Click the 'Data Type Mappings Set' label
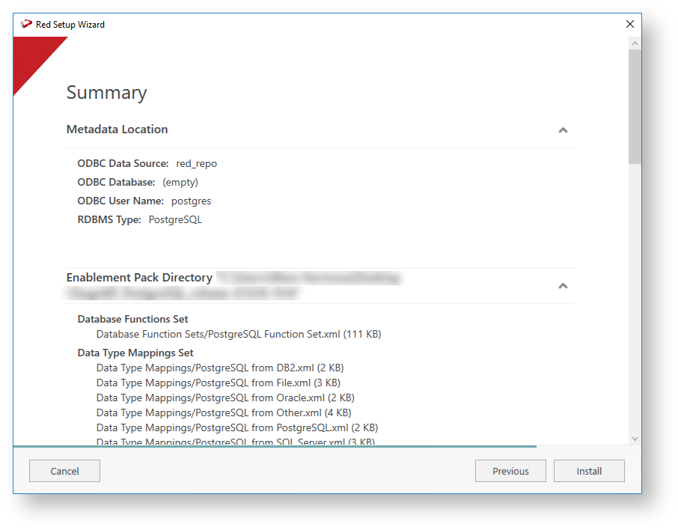The width and height of the screenshot is (678, 530). pos(135,353)
